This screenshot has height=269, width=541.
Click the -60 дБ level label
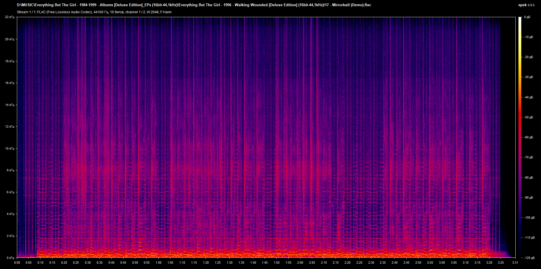[x=529, y=137]
